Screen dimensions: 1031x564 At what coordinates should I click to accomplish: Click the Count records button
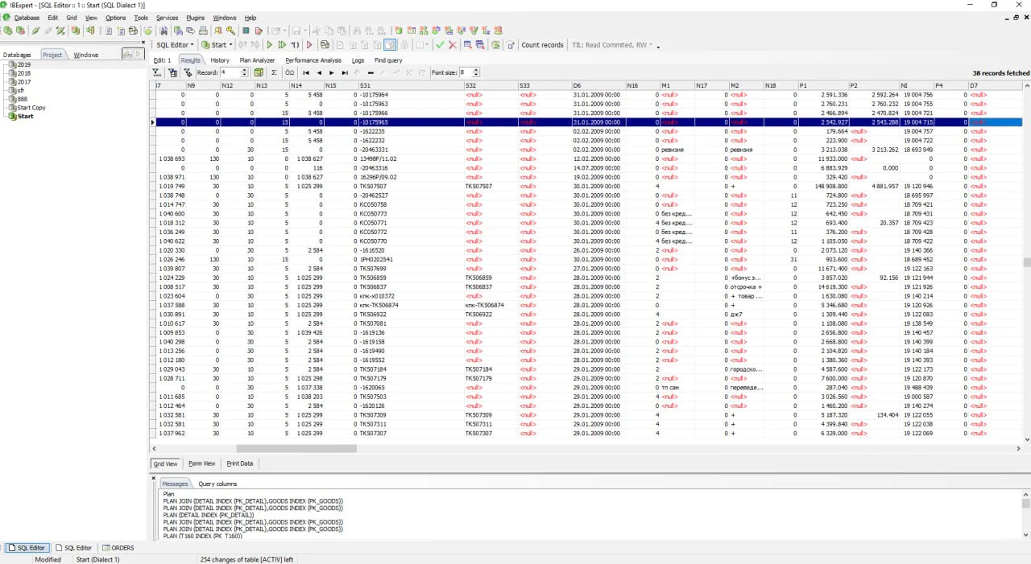(542, 45)
